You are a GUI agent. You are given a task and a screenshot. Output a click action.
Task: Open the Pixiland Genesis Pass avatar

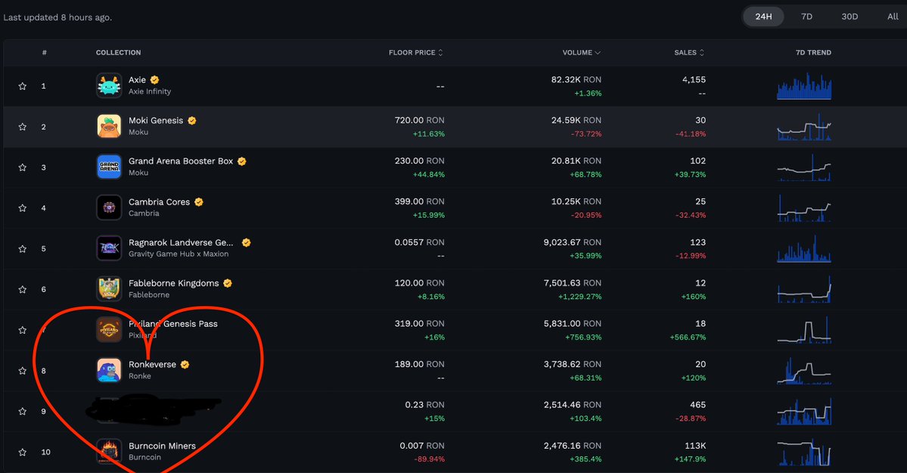point(109,329)
